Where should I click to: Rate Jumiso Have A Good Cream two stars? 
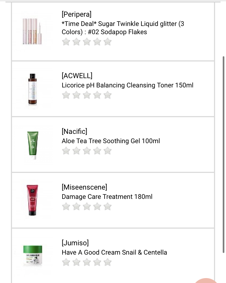pos(76,262)
